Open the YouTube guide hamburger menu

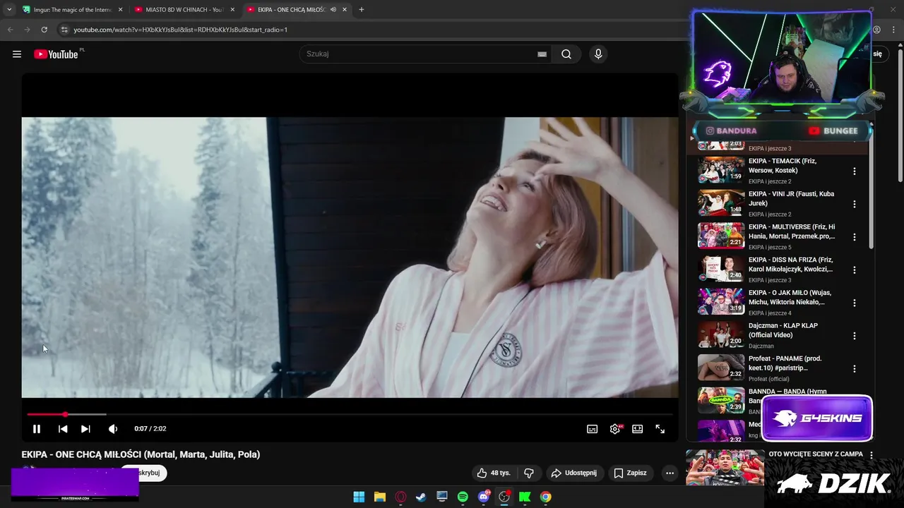pos(17,54)
